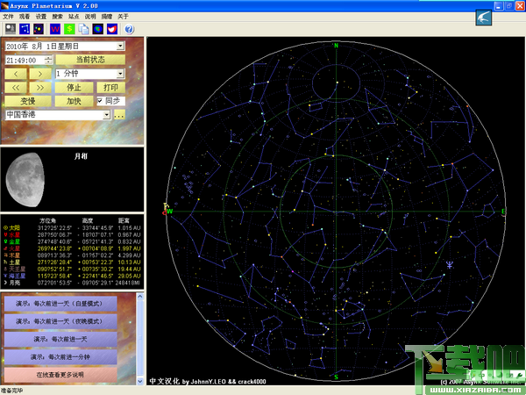Image resolution: width=526 pixels, height=395 pixels.
Task: Click the fast forward >> button
Action: pos(40,87)
